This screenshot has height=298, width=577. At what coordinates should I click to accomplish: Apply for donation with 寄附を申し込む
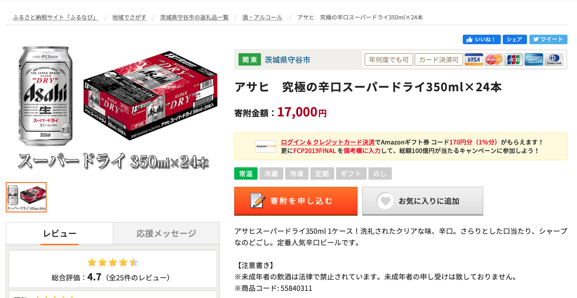pyautogui.click(x=296, y=201)
